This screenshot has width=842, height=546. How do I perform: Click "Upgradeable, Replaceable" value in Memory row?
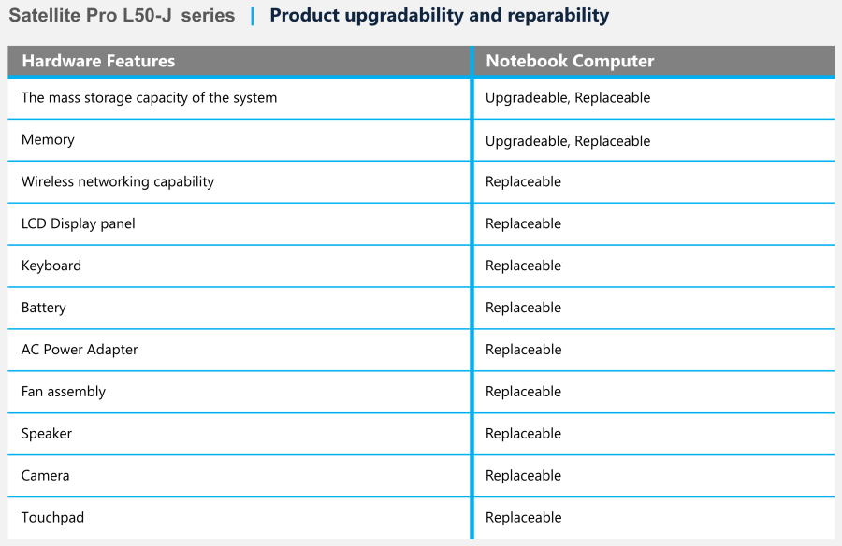coord(568,141)
